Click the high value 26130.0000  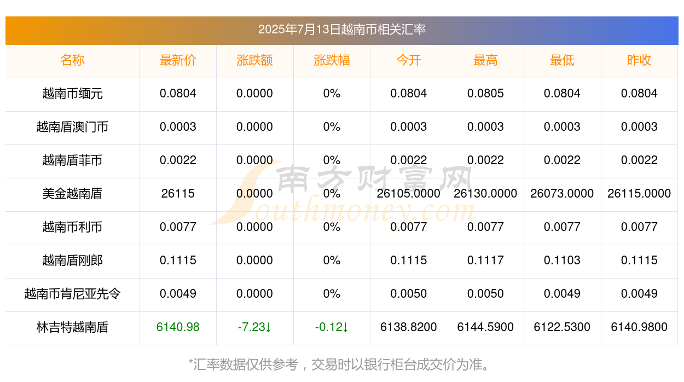pos(485,194)
